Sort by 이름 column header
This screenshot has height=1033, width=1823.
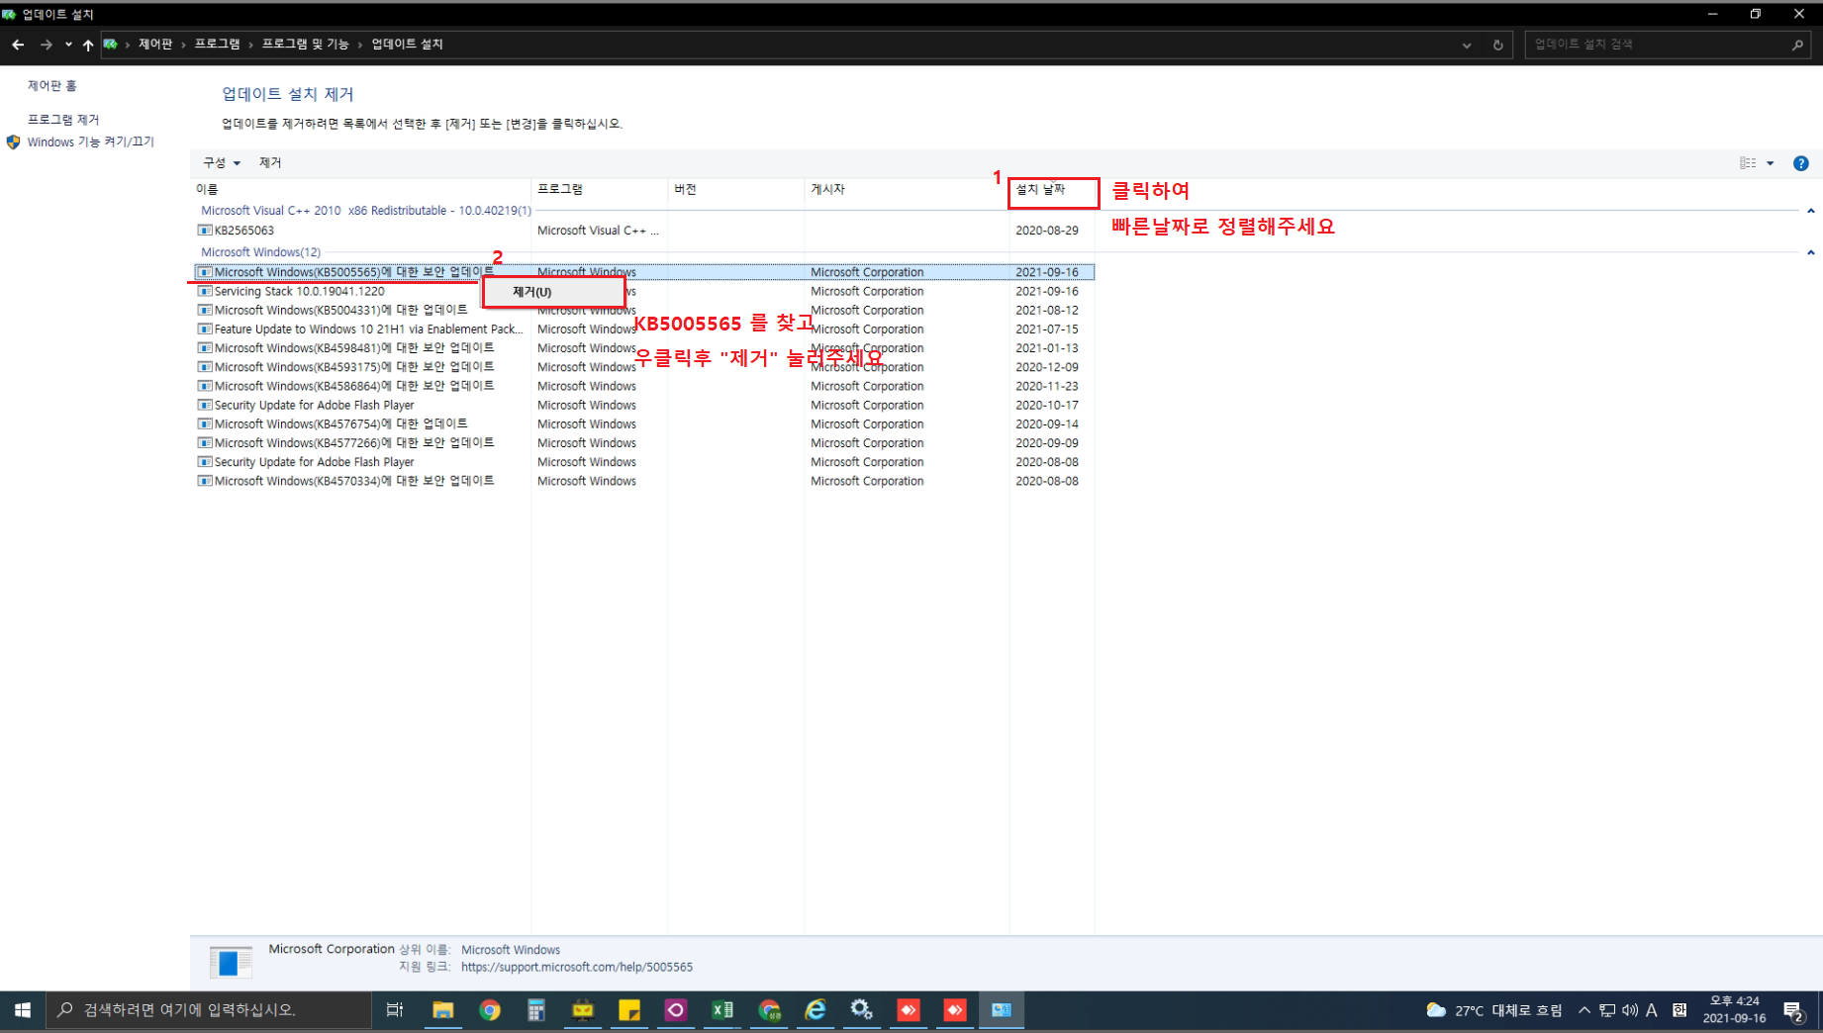pos(361,189)
